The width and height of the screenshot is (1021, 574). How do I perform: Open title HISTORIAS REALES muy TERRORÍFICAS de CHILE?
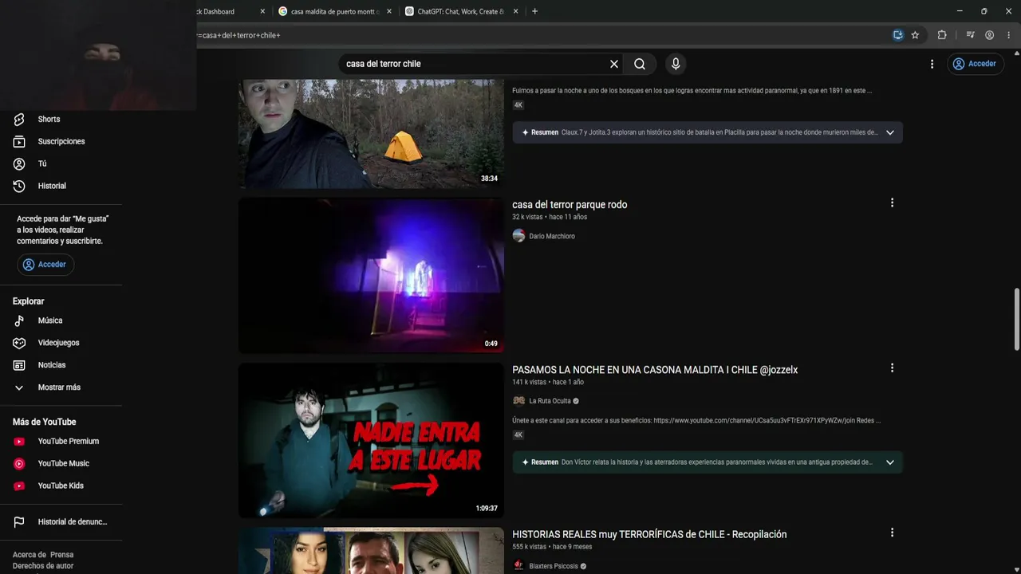point(649,535)
